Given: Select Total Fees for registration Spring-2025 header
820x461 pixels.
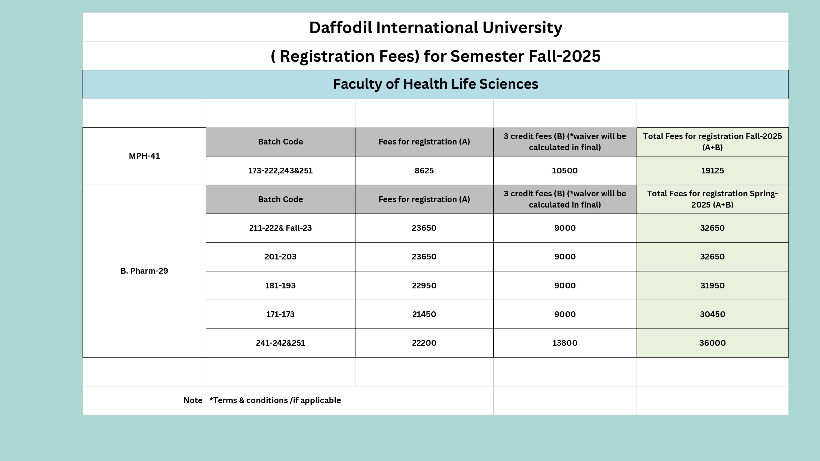Looking at the screenshot, I should tap(712, 199).
